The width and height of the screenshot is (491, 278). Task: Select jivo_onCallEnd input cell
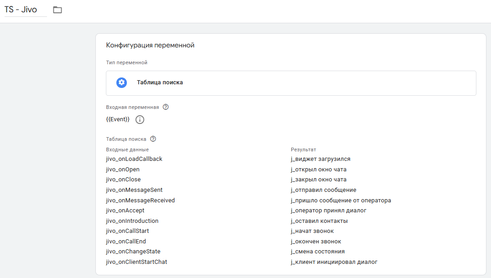[x=126, y=241]
